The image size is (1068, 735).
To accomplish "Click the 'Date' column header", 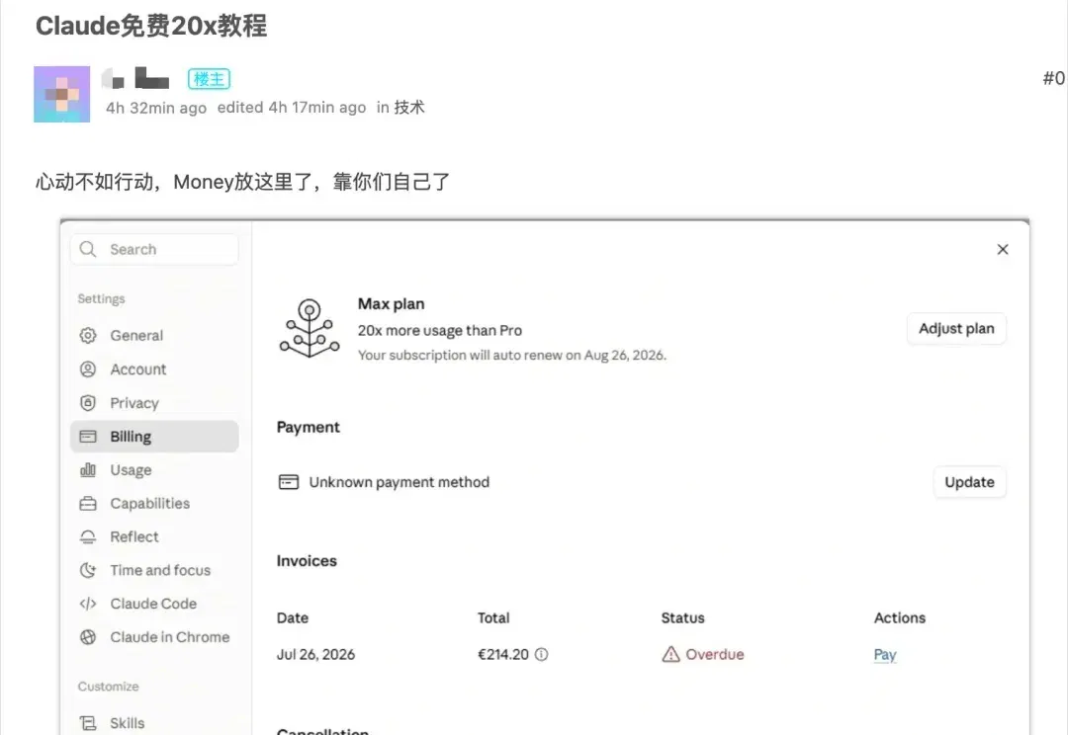I will click(x=292, y=618).
